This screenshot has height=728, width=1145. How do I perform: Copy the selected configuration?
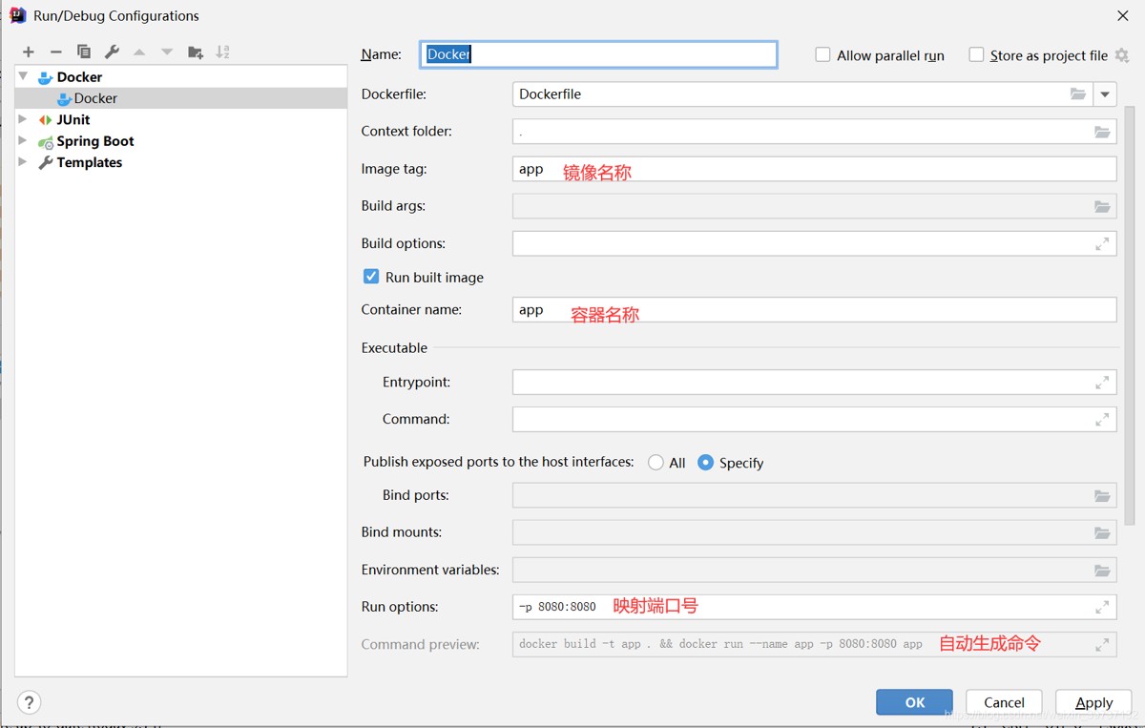tap(84, 52)
